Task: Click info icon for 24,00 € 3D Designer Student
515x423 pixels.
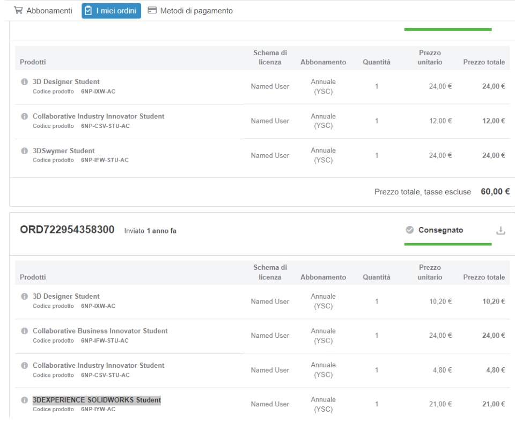Action: 24,82
